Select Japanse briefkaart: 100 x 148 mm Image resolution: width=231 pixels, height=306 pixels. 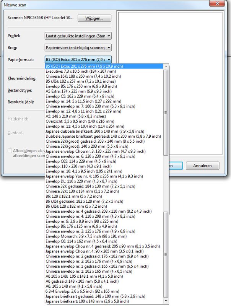(x=104, y=301)
